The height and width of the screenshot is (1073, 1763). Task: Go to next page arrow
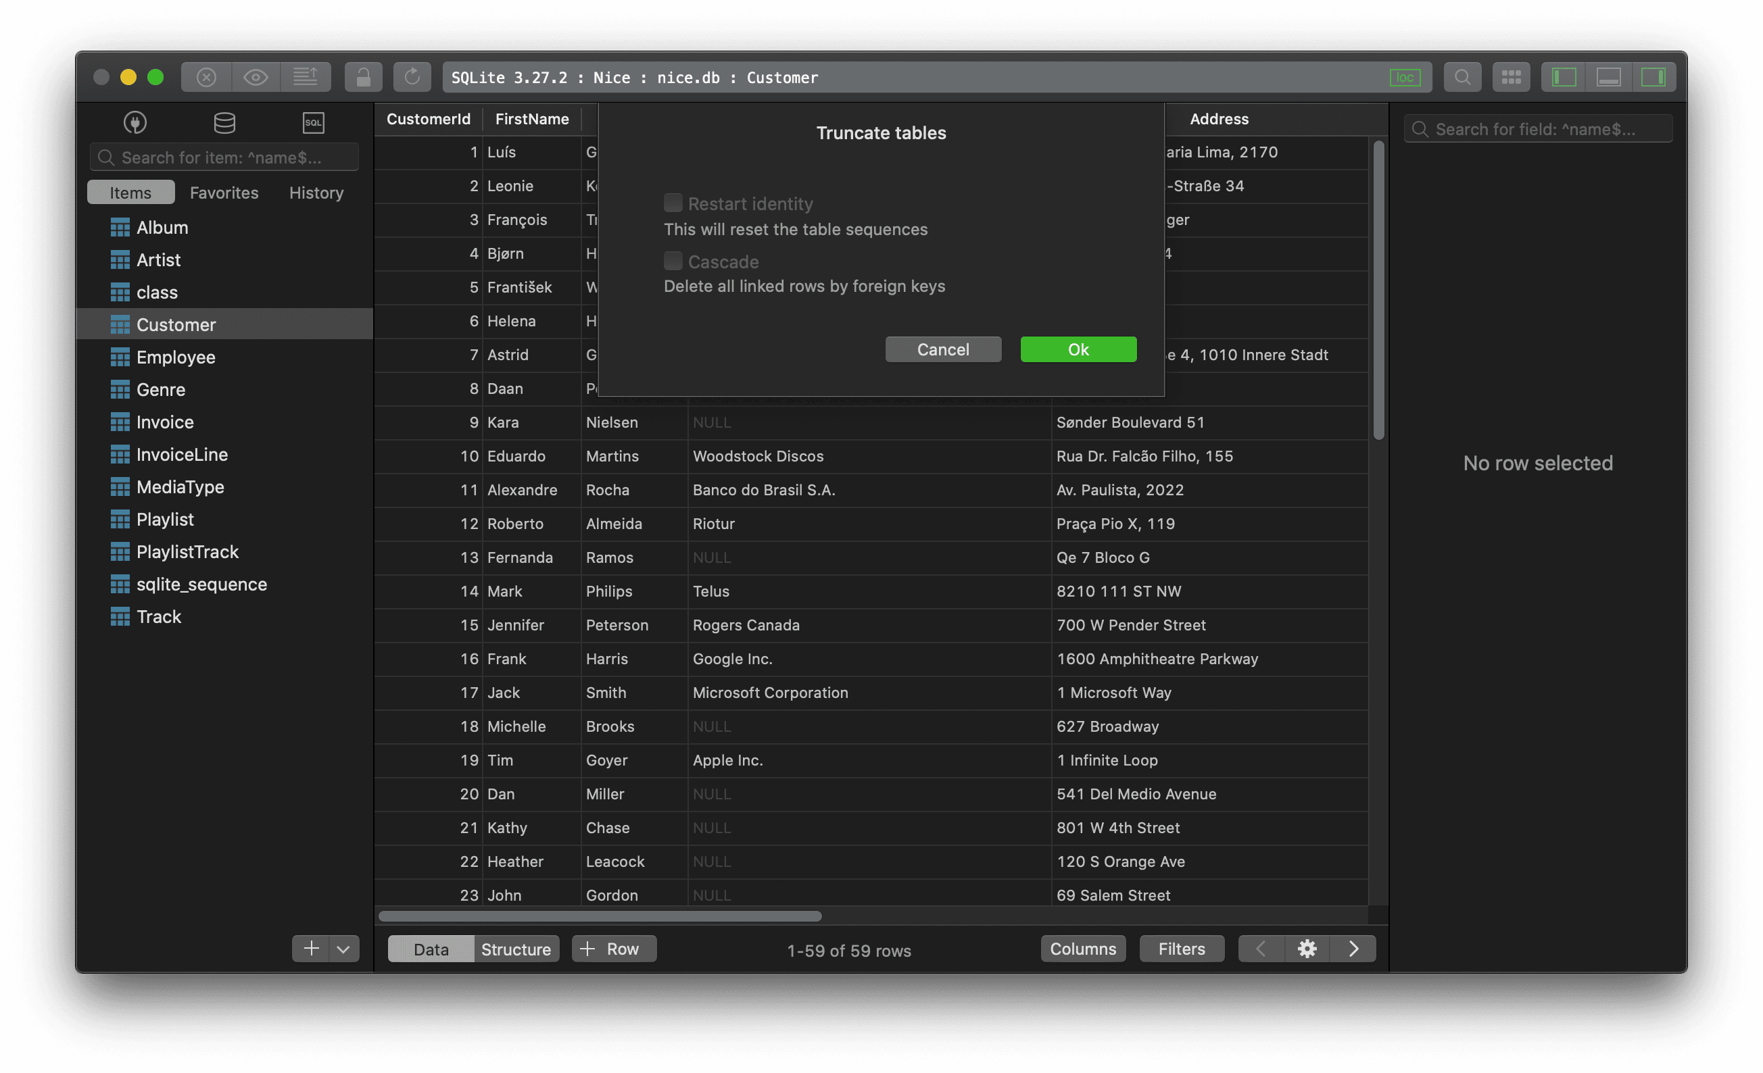tap(1353, 949)
